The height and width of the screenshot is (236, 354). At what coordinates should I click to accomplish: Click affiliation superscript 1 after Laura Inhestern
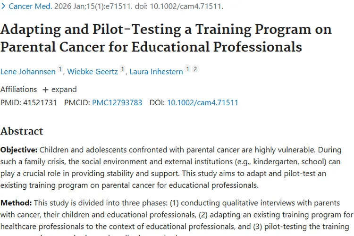click(x=187, y=70)
